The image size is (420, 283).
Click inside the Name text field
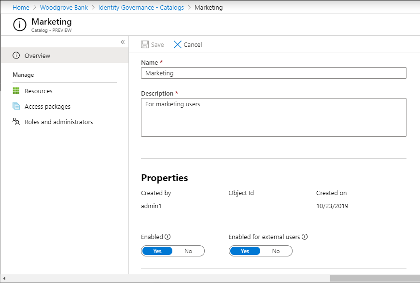pos(274,73)
